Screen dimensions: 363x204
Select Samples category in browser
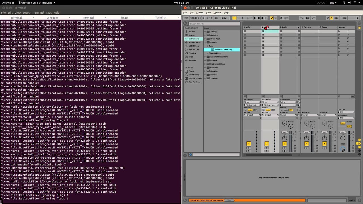pos(192,60)
